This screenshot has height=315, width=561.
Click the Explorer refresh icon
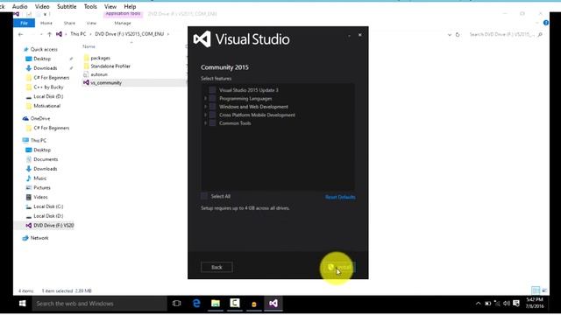pos(458,35)
